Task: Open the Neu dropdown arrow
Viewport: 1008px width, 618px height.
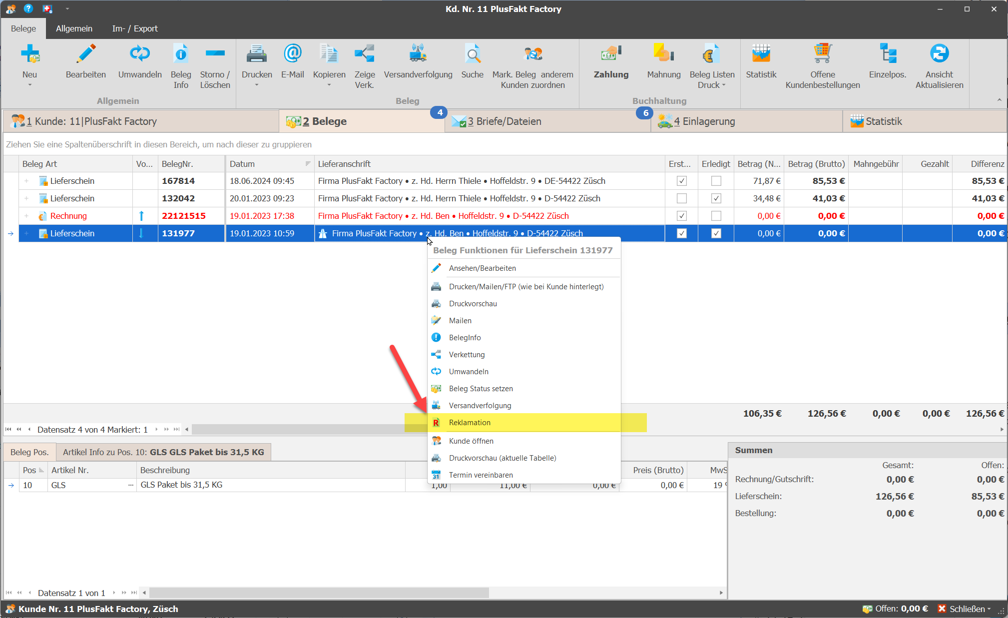Action: click(29, 85)
